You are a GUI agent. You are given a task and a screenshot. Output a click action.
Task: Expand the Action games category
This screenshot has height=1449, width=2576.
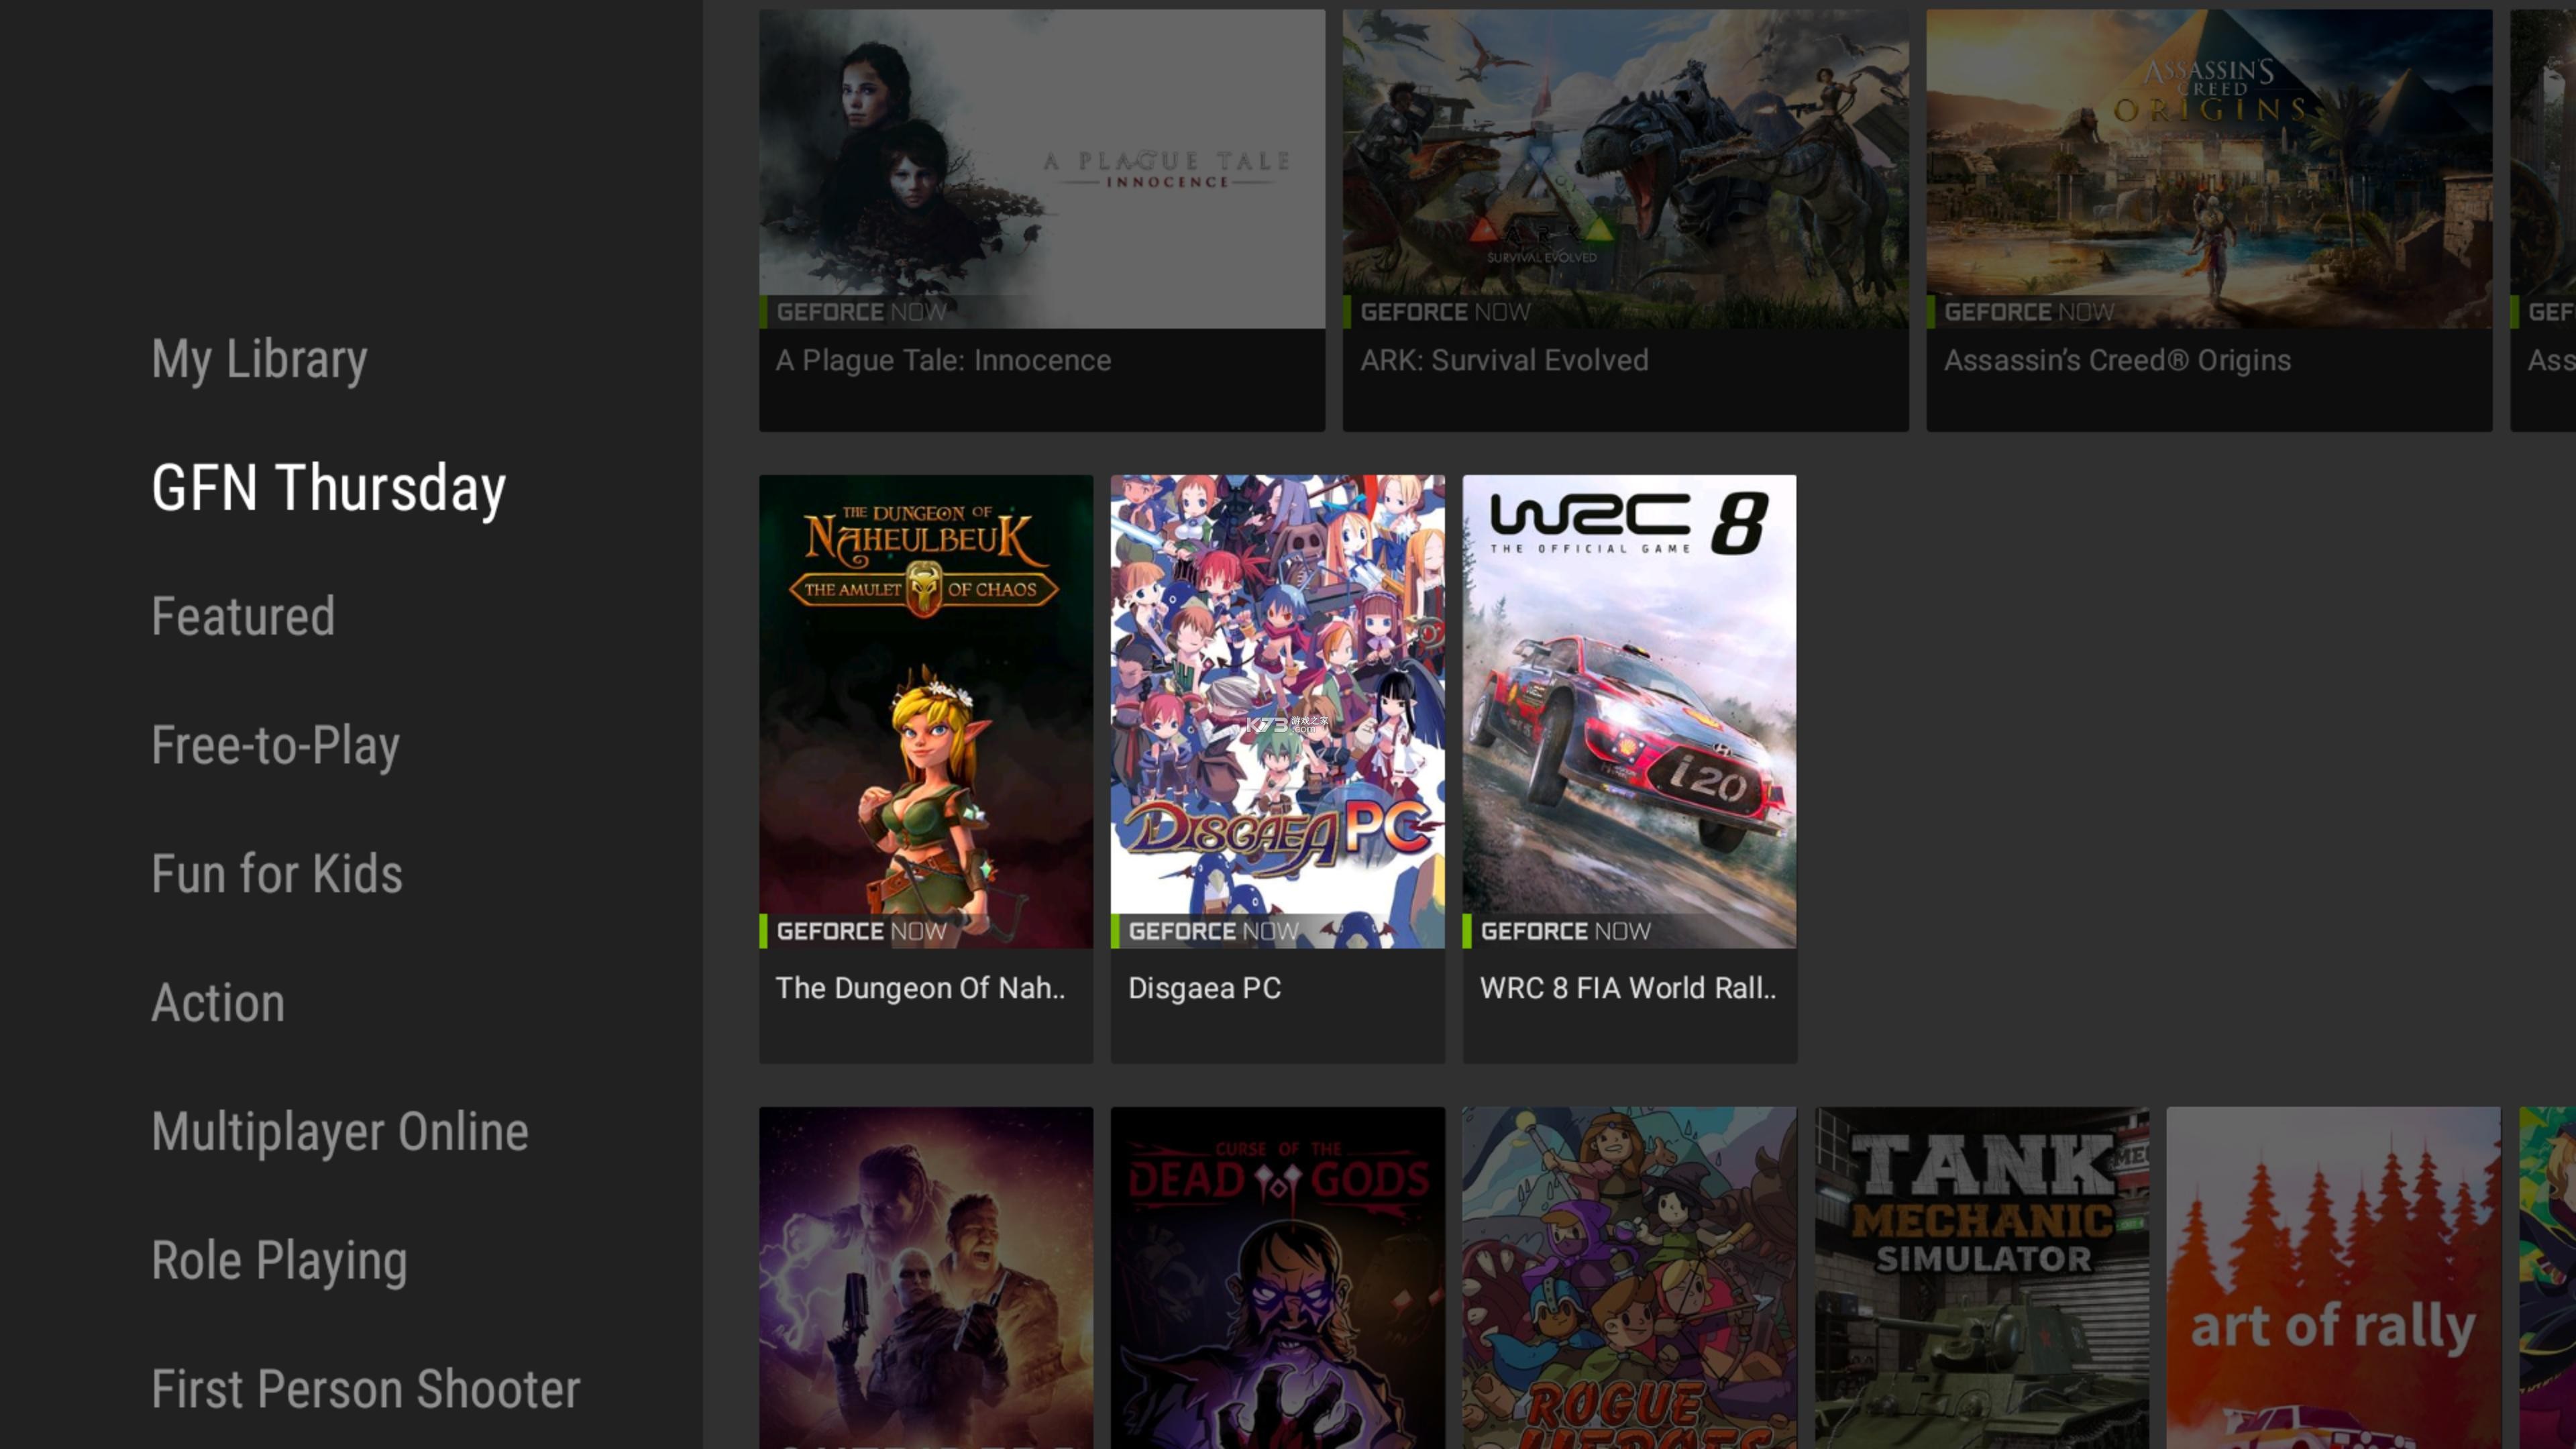coord(217,1003)
